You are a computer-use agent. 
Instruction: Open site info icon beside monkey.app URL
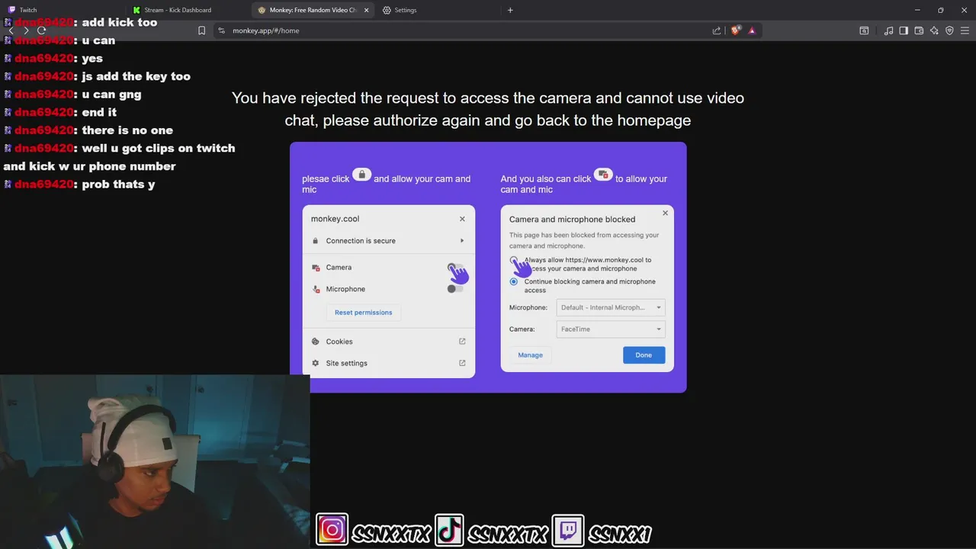pos(221,30)
